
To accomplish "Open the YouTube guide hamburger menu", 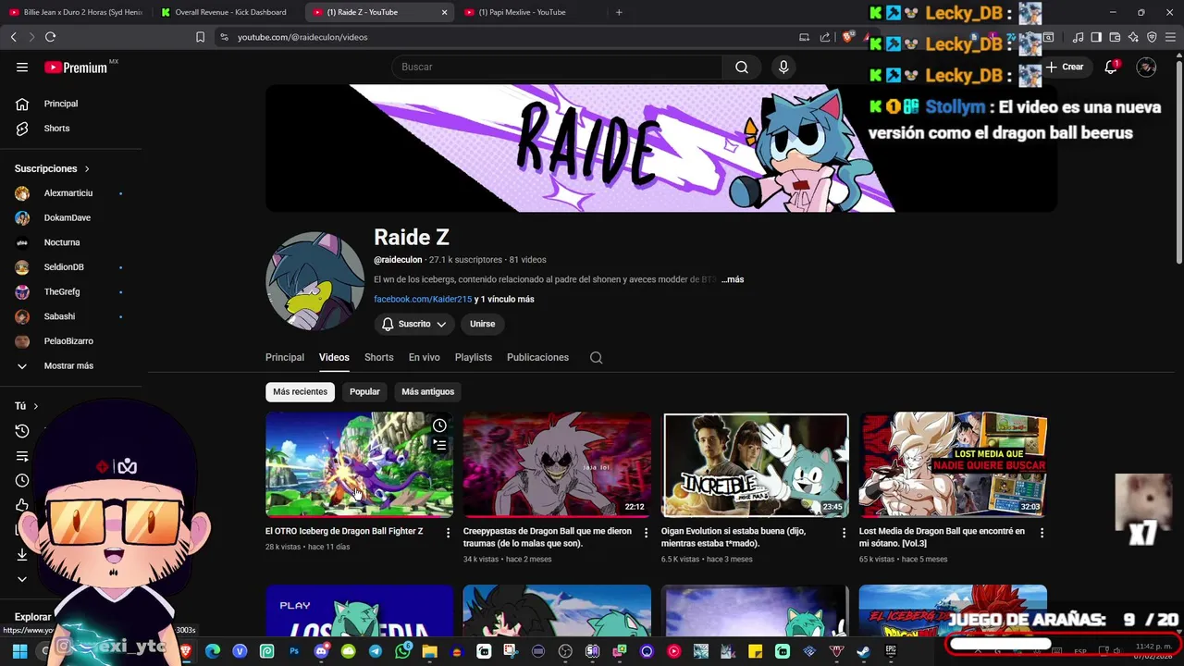I will click(x=22, y=68).
